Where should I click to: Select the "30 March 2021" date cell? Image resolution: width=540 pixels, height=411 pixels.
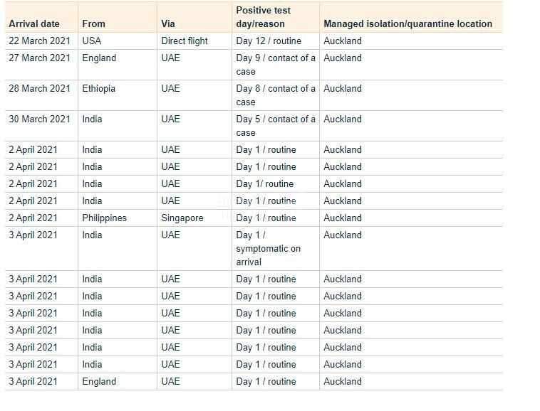39,119
